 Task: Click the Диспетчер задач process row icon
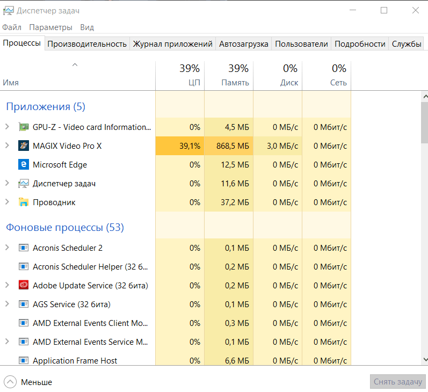pos(24,184)
